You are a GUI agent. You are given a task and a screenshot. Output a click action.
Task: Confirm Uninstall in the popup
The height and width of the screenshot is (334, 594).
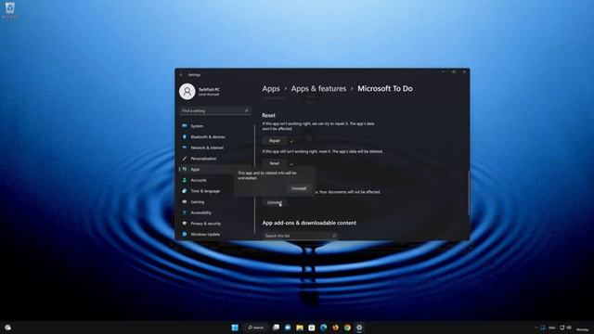[x=299, y=188]
